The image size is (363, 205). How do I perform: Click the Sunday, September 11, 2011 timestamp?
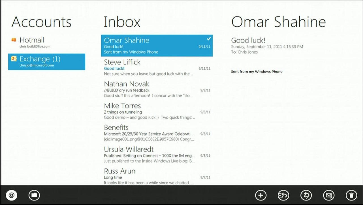[x=267, y=47]
